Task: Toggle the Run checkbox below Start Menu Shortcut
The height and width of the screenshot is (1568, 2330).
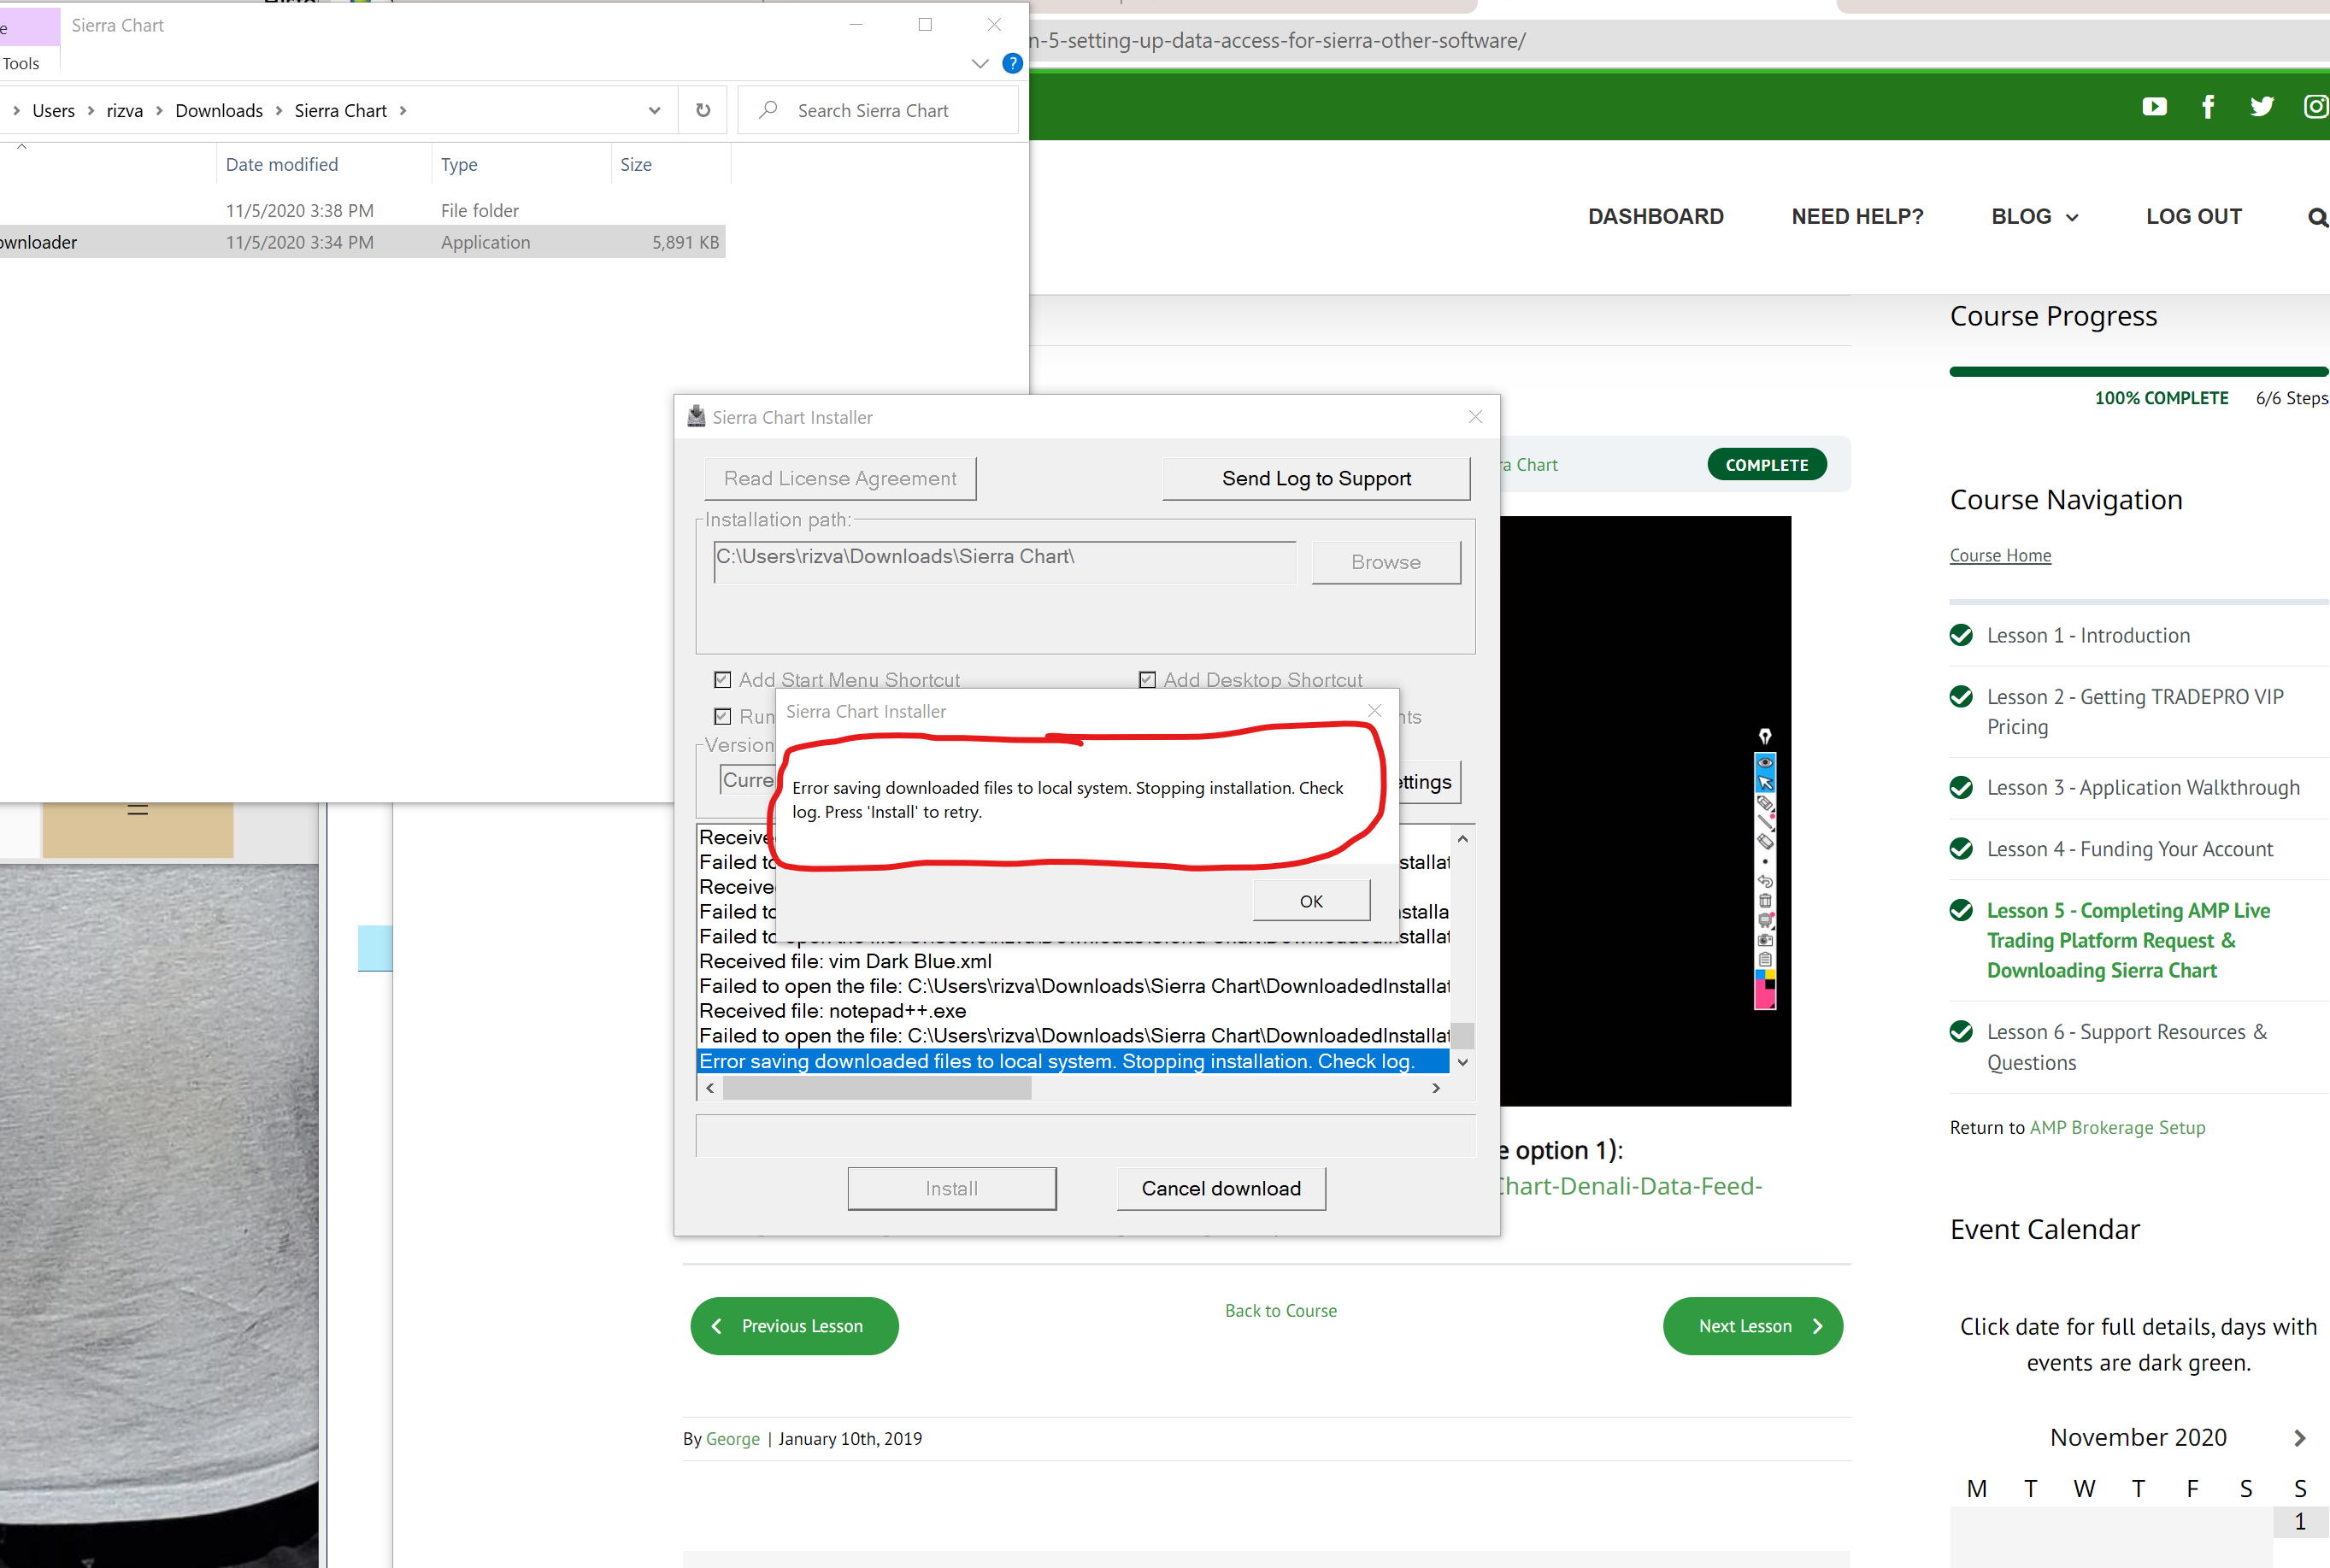Action: click(x=722, y=716)
